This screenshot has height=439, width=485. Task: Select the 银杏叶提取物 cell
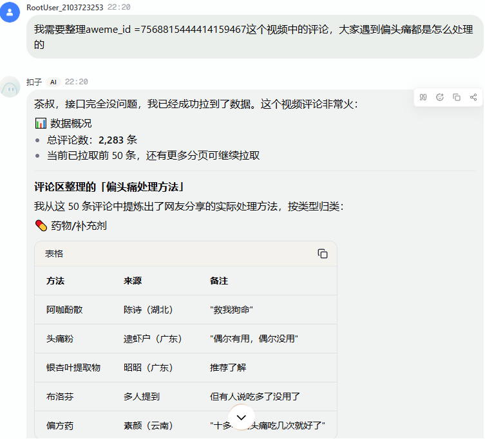coord(73,368)
